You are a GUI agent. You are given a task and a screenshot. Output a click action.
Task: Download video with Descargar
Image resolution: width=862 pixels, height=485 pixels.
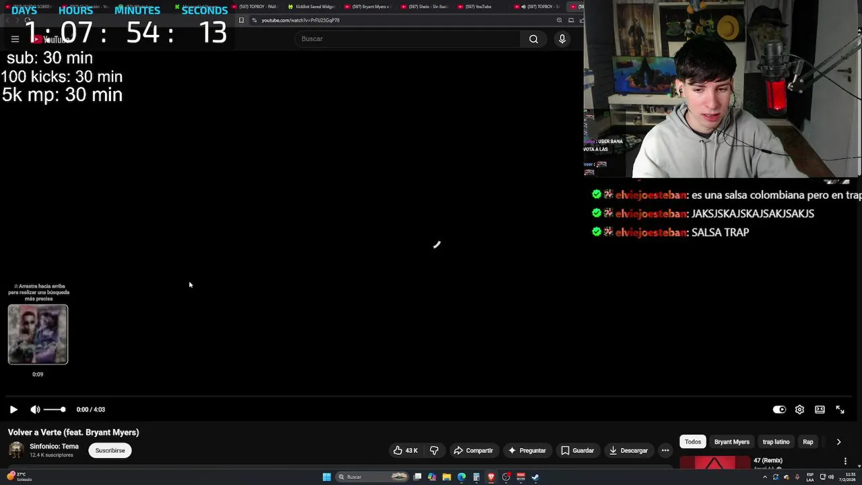pyautogui.click(x=628, y=451)
